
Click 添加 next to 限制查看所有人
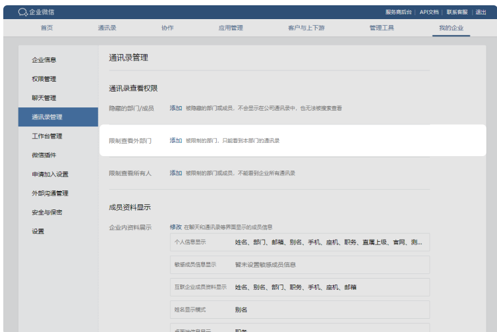[x=175, y=173]
